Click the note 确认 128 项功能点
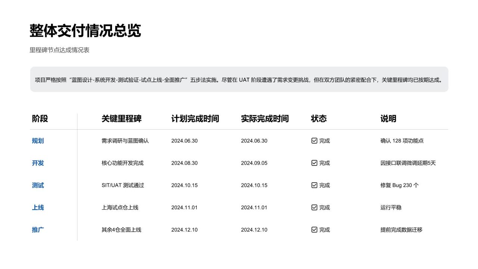The image size is (478, 269). (x=402, y=141)
